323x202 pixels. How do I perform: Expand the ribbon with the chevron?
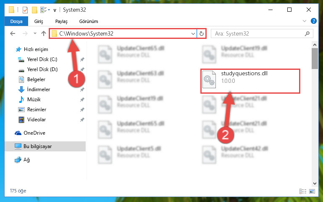[x=304, y=21]
